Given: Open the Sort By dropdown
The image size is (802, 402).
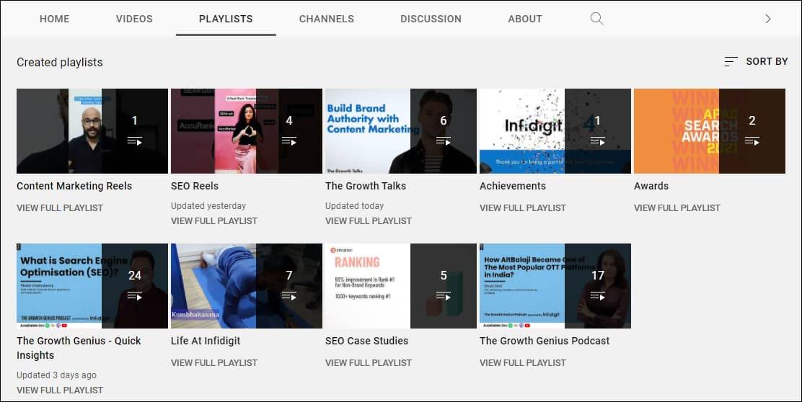Looking at the screenshot, I should coord(756,61).
